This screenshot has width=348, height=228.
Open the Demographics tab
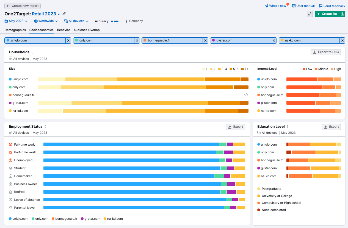click(x=15, y=30)
